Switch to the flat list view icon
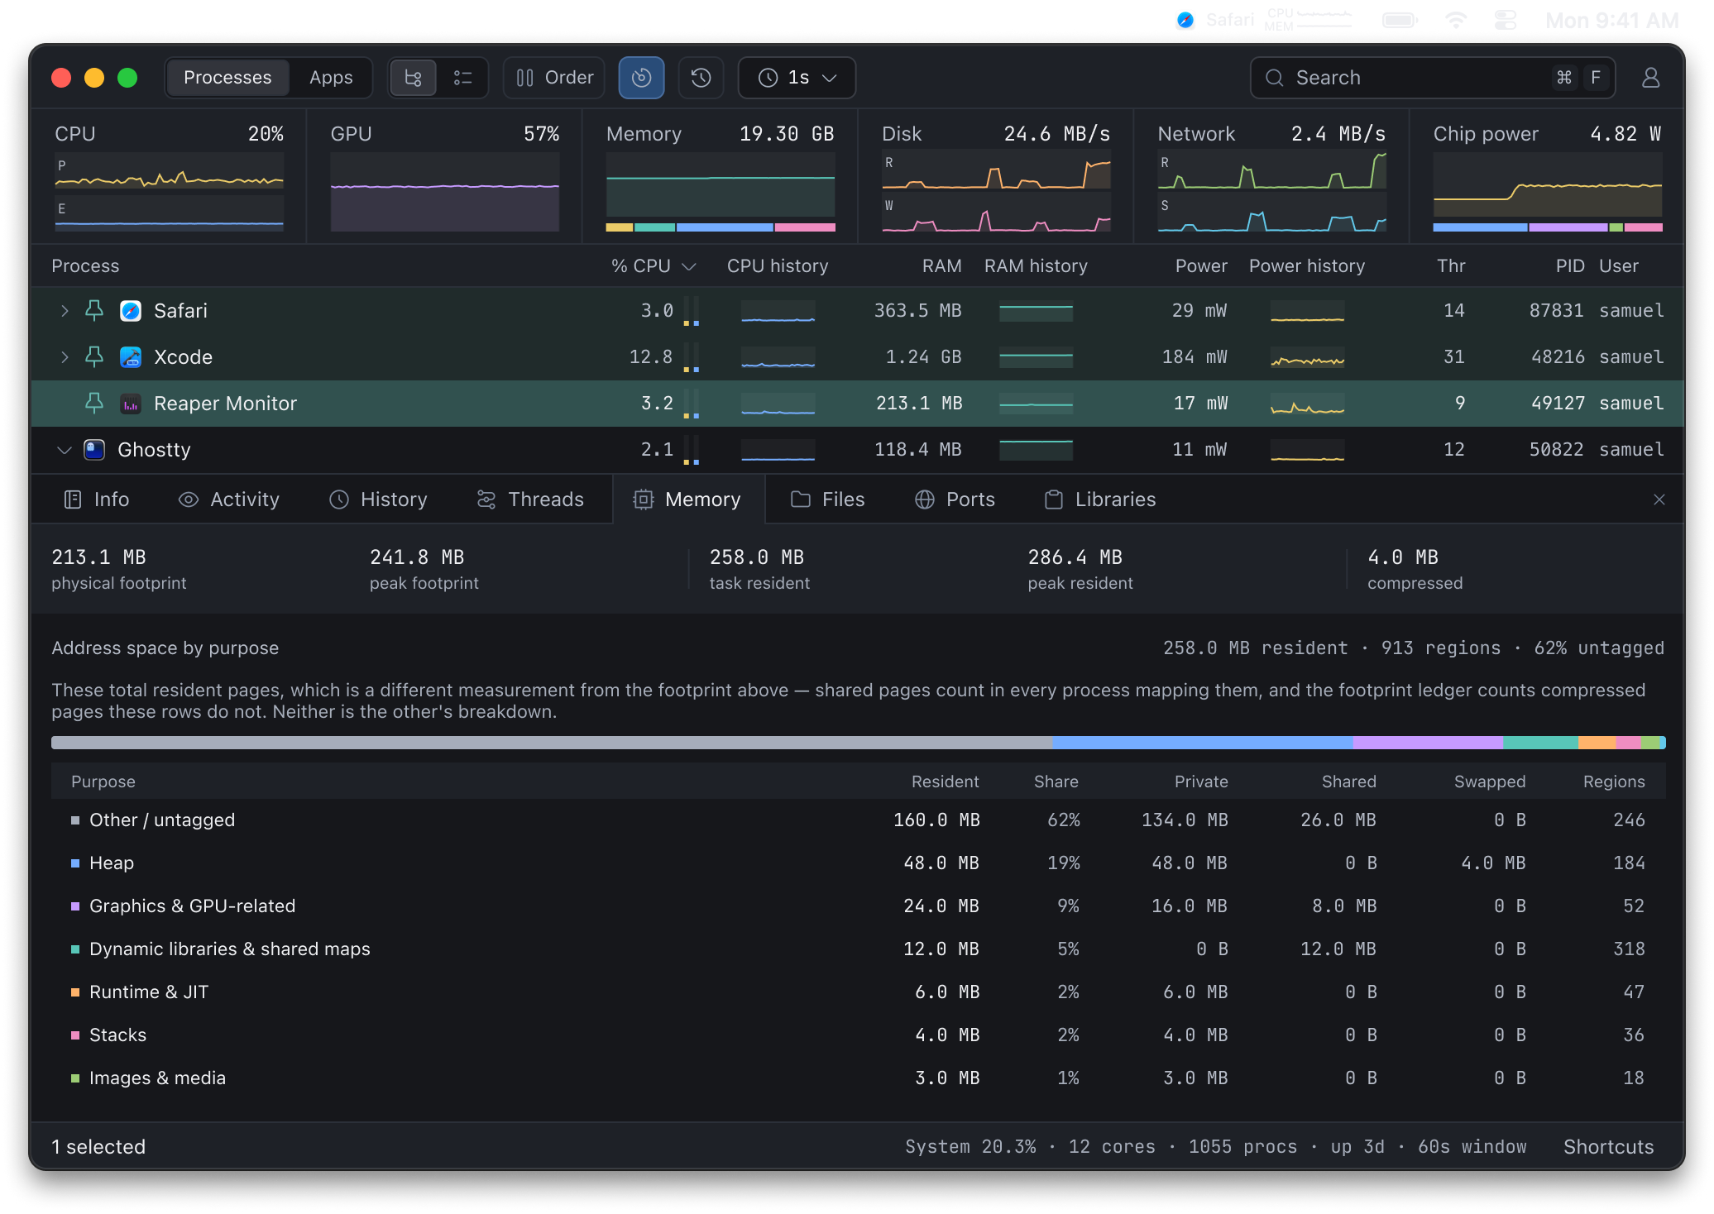Viewport: 1714px width, 1214px height. coord(462,78)
